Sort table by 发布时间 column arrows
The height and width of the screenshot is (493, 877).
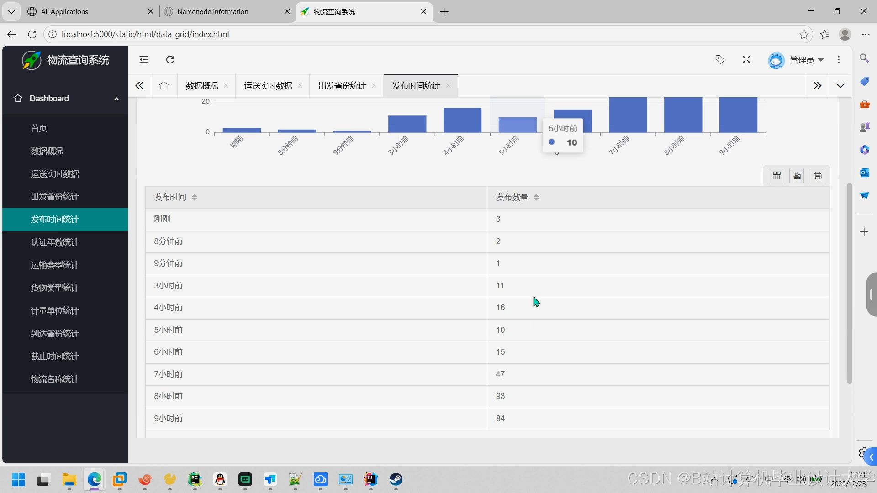pyautogui.click(x=195, y=197)
